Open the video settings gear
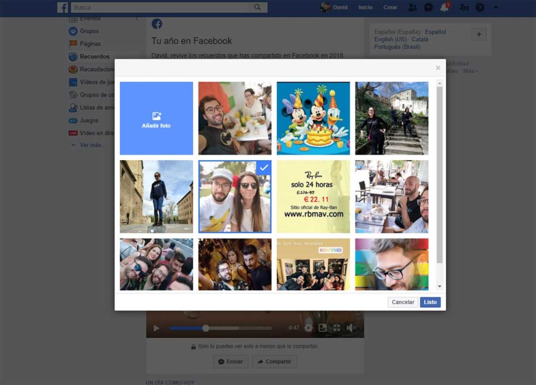Viewport: 536px width, 385px height. (x=308, y=328)
